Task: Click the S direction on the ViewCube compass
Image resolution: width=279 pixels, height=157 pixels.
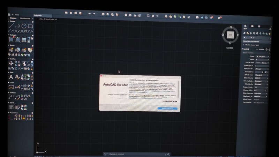Action: [230, 43]
